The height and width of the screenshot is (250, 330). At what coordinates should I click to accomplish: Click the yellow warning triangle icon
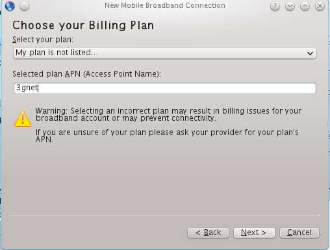click(x=23, y=118)
